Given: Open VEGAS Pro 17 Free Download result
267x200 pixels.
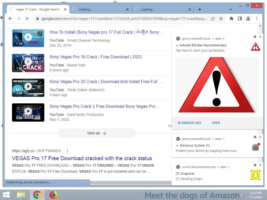Looking at the screenshot, I should click(x=82, y=158).
